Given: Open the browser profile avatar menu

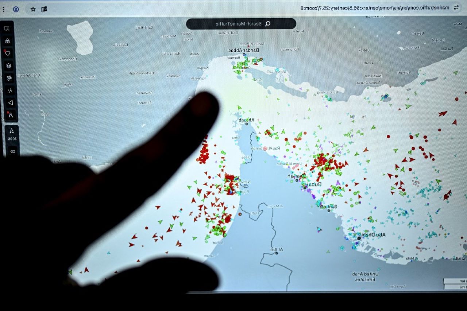Looking at the screenshot, I should [16, 9].
